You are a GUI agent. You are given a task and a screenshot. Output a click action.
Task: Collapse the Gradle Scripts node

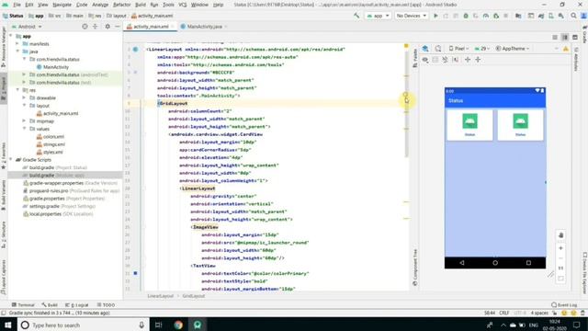[10, 160]
